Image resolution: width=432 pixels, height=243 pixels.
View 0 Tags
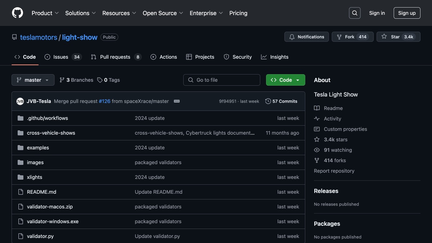108,80
